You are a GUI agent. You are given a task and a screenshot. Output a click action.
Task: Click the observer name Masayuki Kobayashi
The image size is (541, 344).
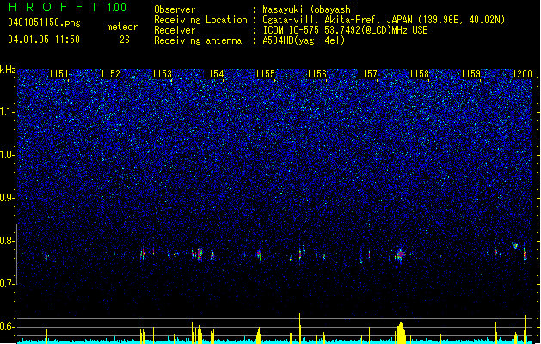[x=308, y=9]
